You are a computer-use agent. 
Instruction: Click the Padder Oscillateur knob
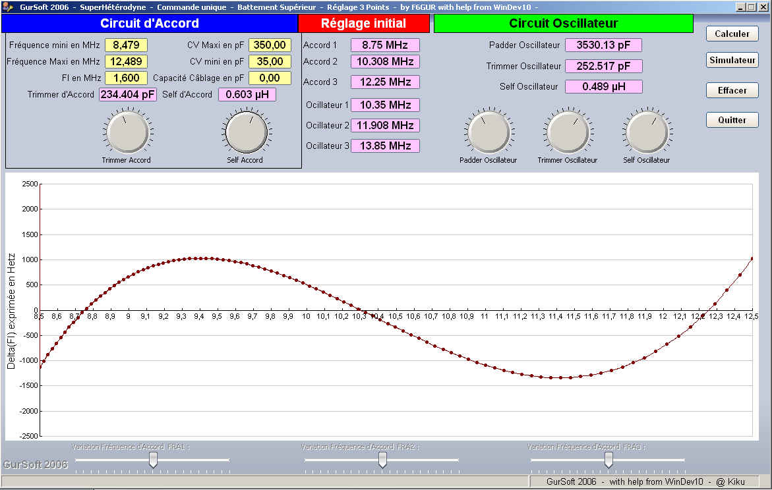tap(489, 132)
